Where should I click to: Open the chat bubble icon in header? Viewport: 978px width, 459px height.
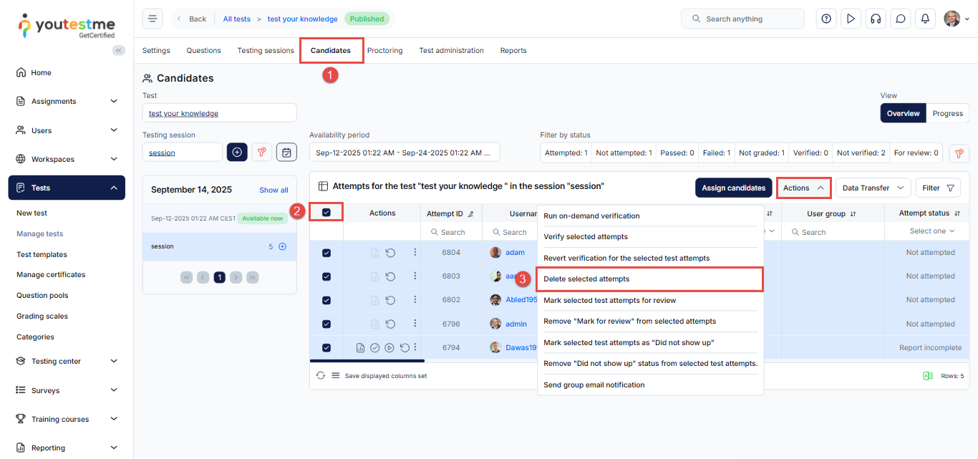click(900, 19)
